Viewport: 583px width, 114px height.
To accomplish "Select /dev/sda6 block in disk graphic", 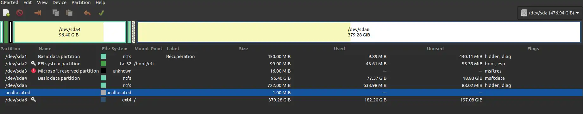I will point(359,32).
